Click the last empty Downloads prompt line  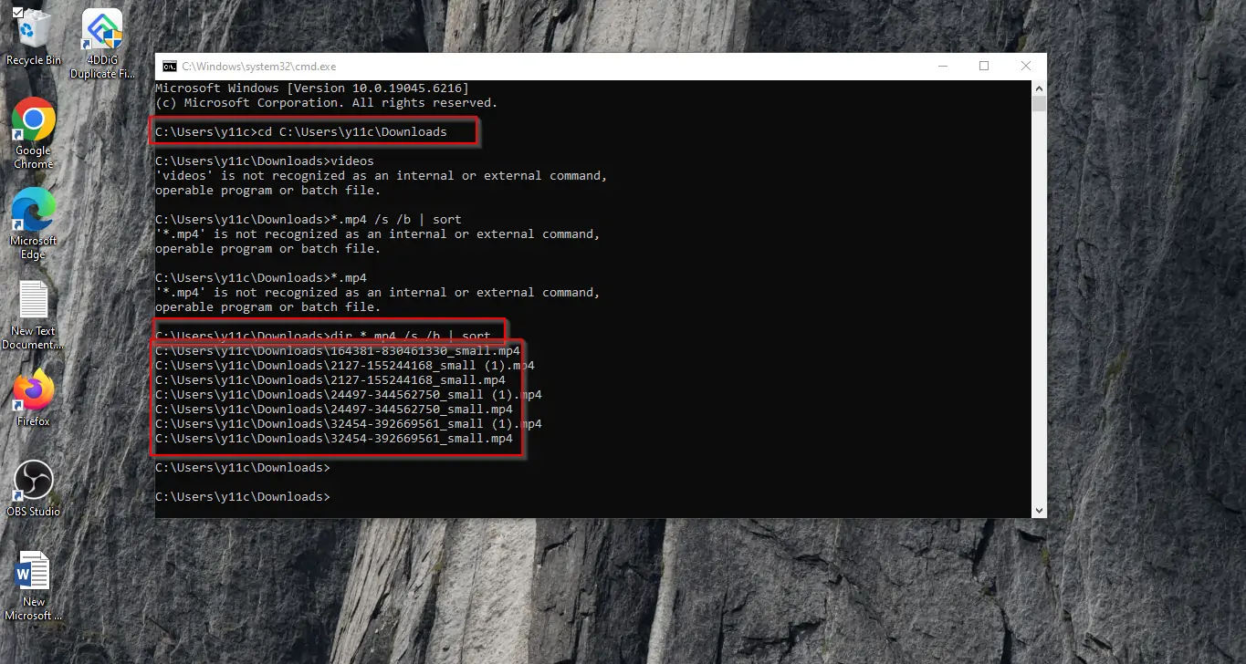[243, 497]
